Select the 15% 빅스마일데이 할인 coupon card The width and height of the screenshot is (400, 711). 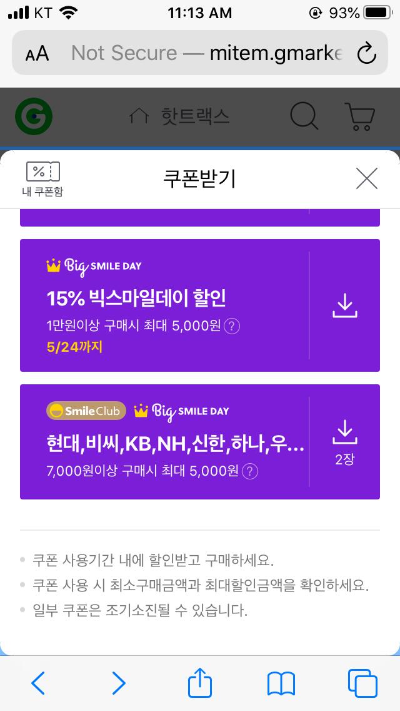pyautogui.click(x=164, y=305)
